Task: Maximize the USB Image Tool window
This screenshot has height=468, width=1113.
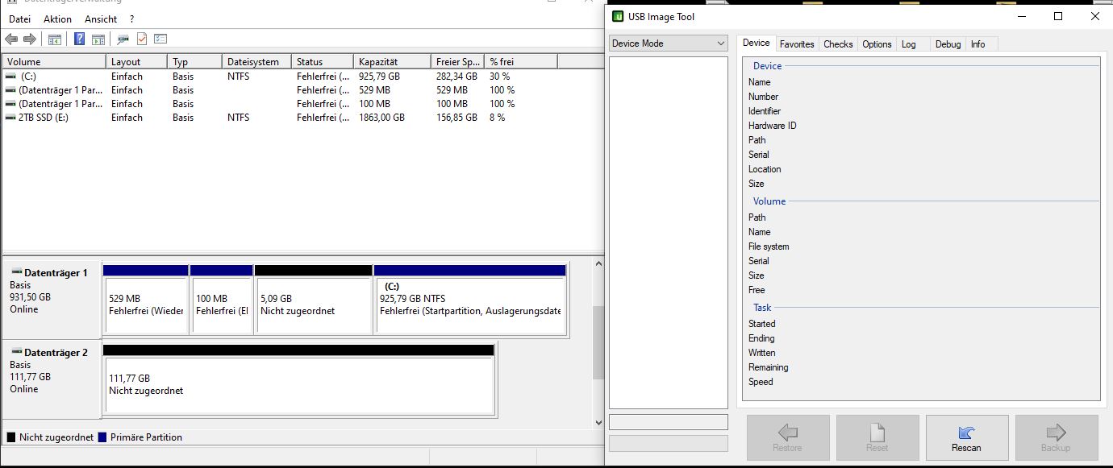Action: (1058, 16)
